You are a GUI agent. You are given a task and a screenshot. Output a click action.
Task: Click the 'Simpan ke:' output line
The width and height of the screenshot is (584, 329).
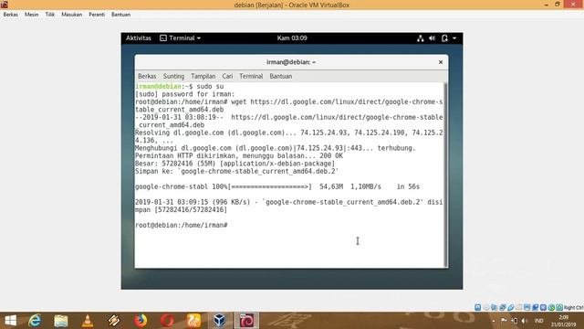(x=236, y=171)
